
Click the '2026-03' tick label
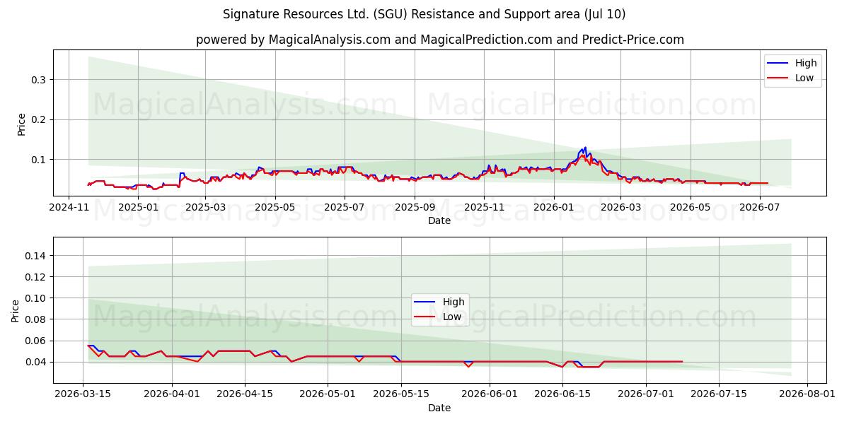620,207
